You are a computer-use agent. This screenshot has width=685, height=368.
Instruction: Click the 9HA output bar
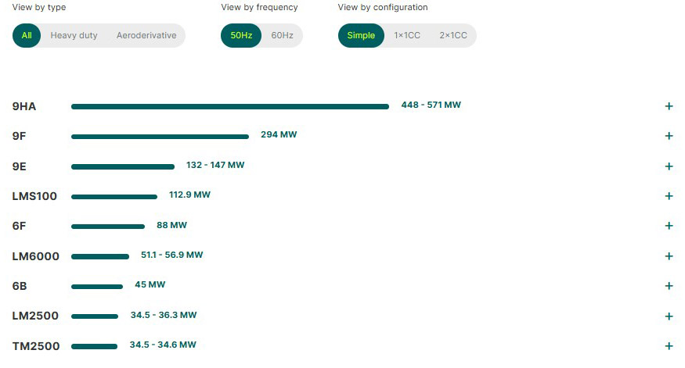coord(229,106)
